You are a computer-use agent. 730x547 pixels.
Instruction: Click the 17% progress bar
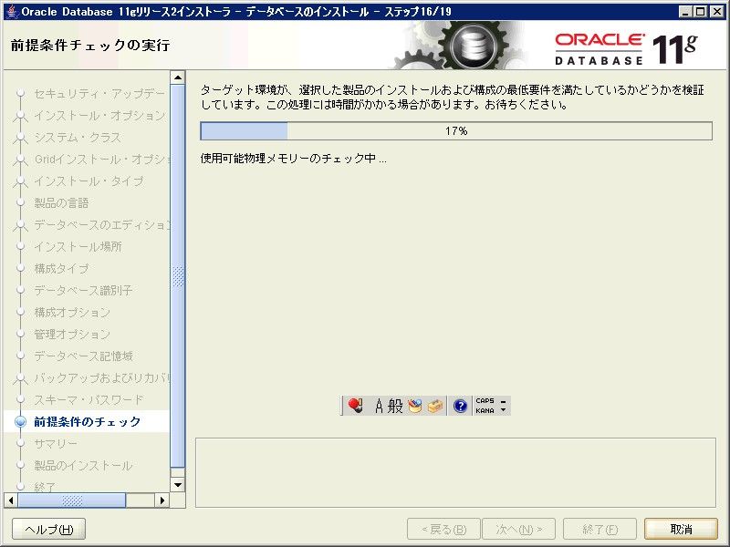pos(456,131)
